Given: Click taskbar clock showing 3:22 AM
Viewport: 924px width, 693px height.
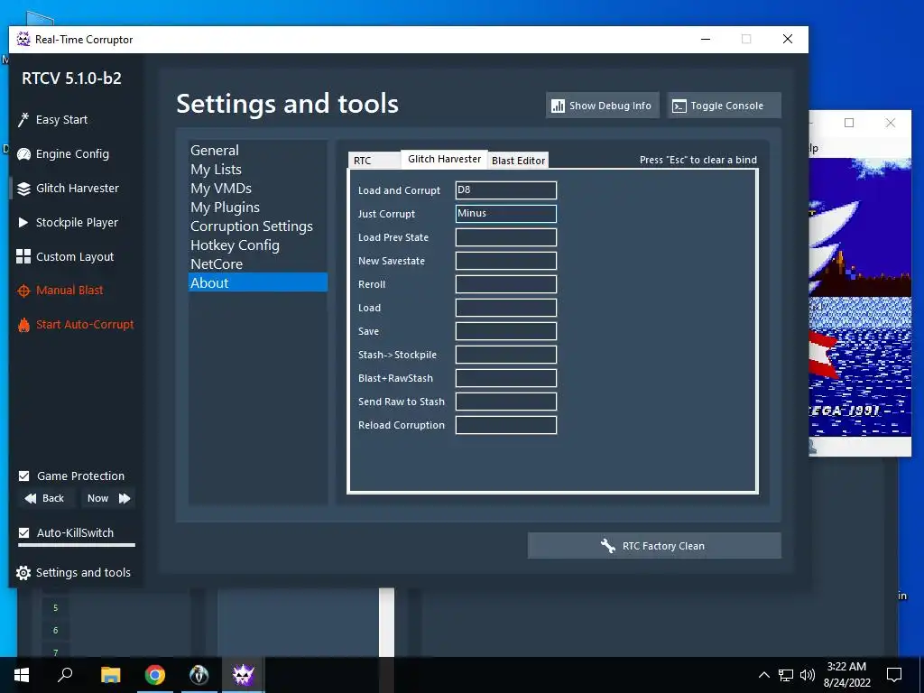Looking at the screenshot, I should coord(846,675).
